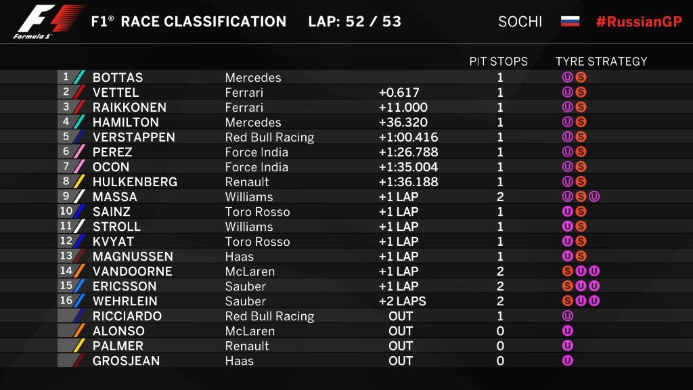Image resolution: width=693 pixels, height=390 pixels.
Task: Click the LAP: 52 / 53 counter
Action: click(355, 22)
